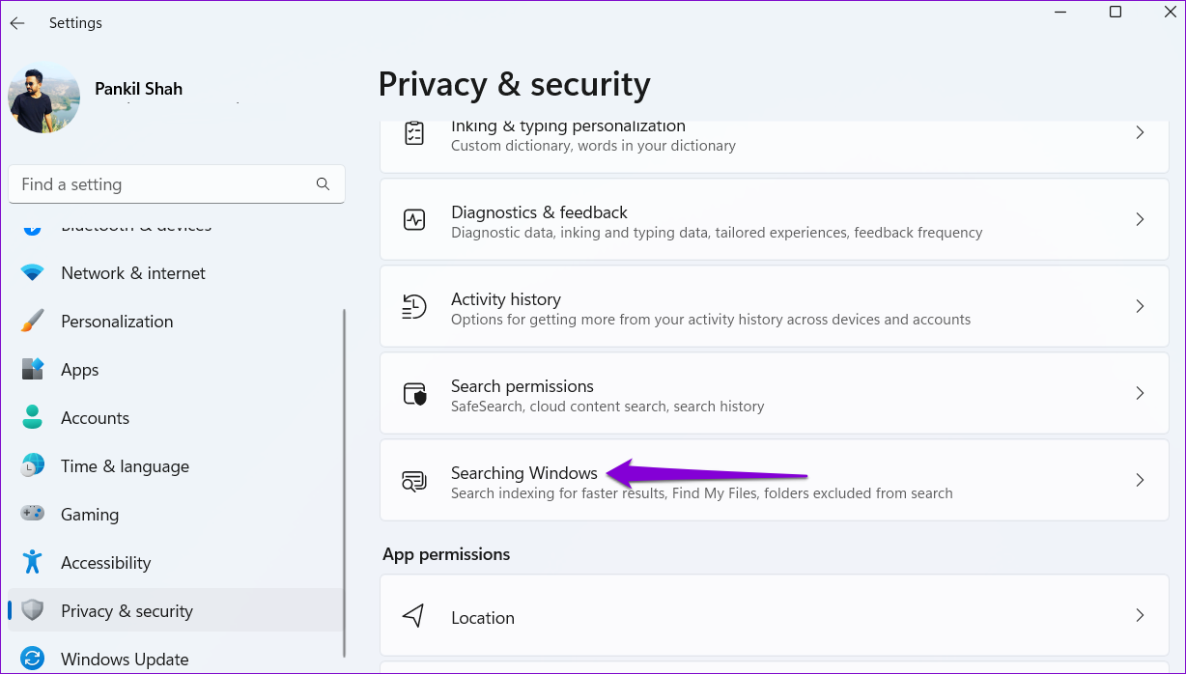The image size is (1186, 674).
Task: Open Inking & typing personalization
Action: (x=775, y=147)
